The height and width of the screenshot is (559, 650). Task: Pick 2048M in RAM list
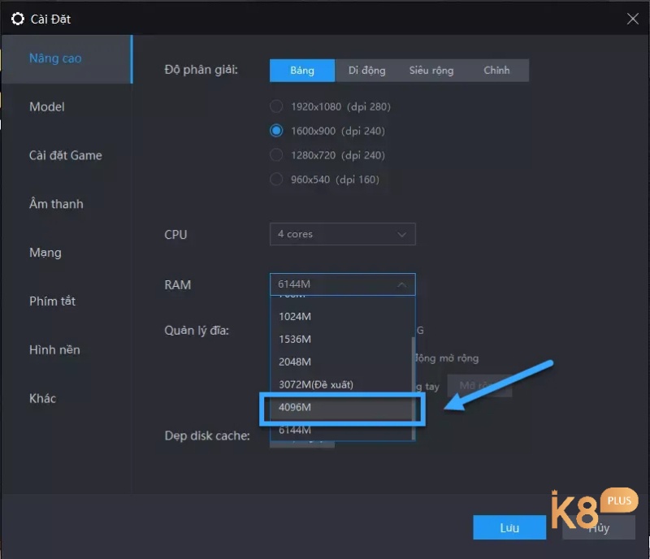click(x=340, y=362)
